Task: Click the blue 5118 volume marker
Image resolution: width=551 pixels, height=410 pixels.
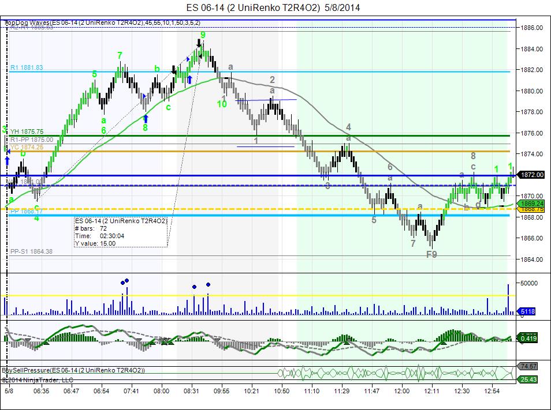Action: pyautogui.click(x=527, y=311)
